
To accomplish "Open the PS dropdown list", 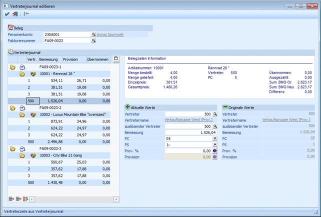I will (x=215, y=144).
